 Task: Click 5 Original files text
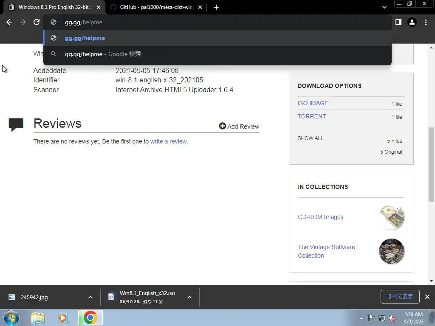(391, 152)
